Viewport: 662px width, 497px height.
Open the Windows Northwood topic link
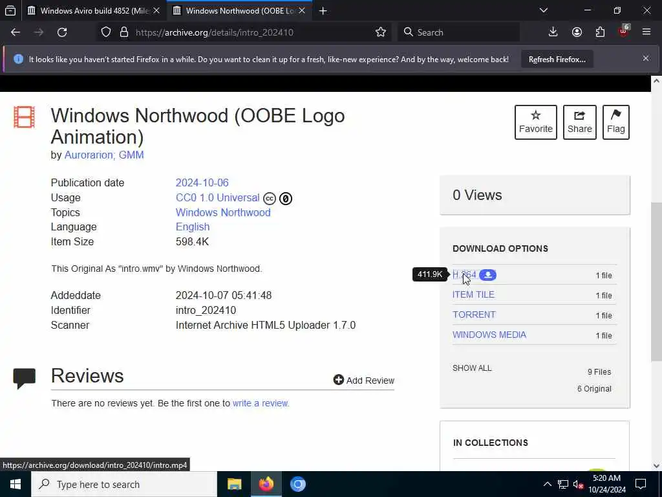(223, 212)
